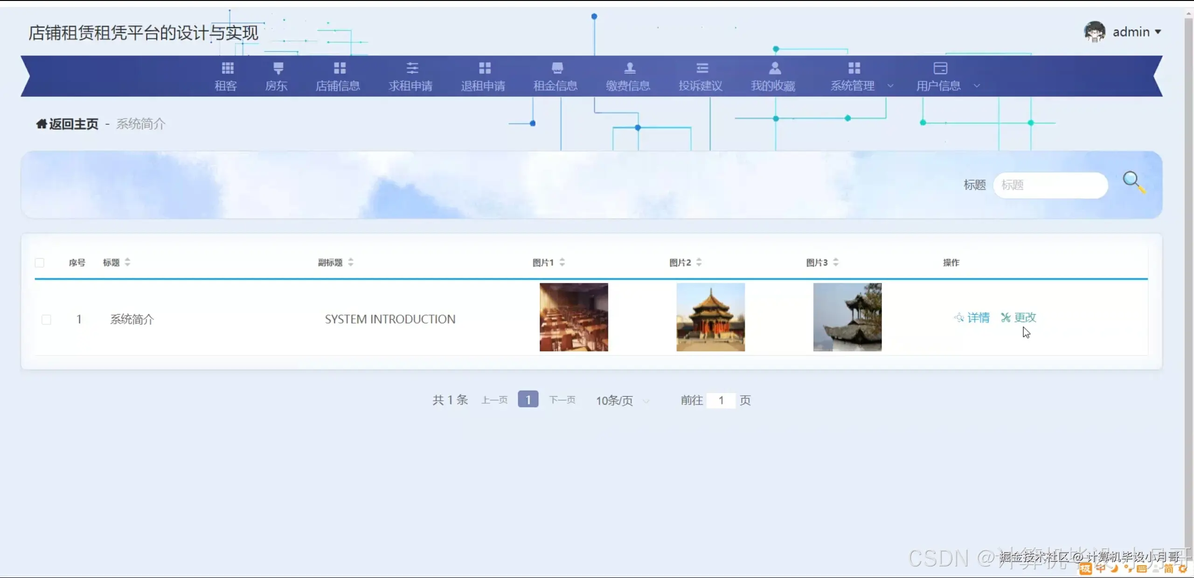Click the 缴费信息 stamp icon

[x=630, y=69]
